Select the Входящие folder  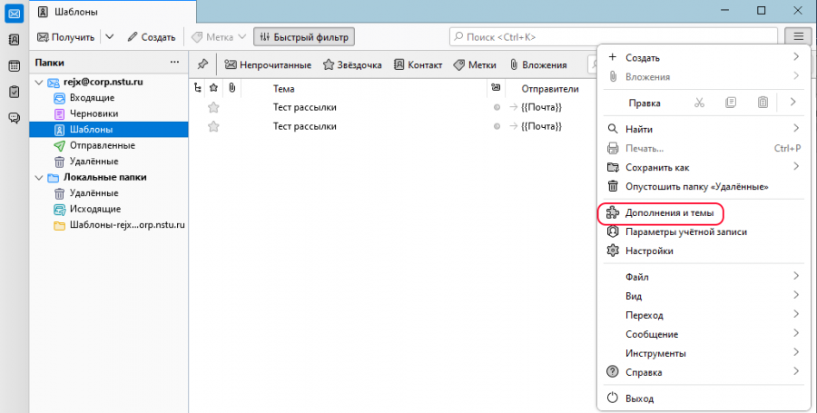(x=108, y=97)
